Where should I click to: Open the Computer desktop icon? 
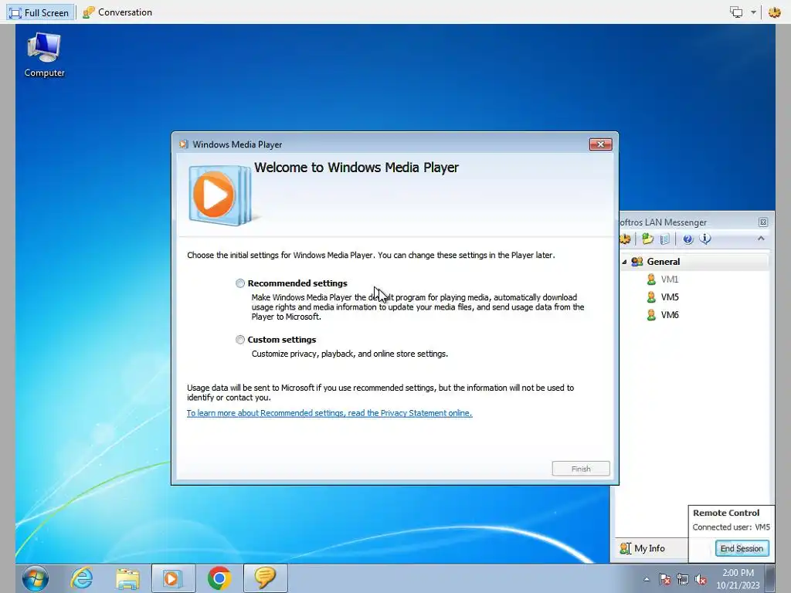(x=44, y=55)
